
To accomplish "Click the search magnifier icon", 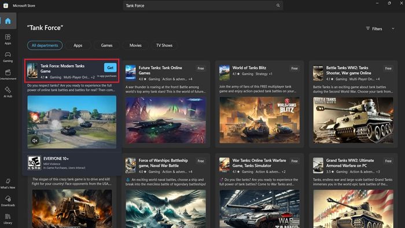I will (278, 5).
